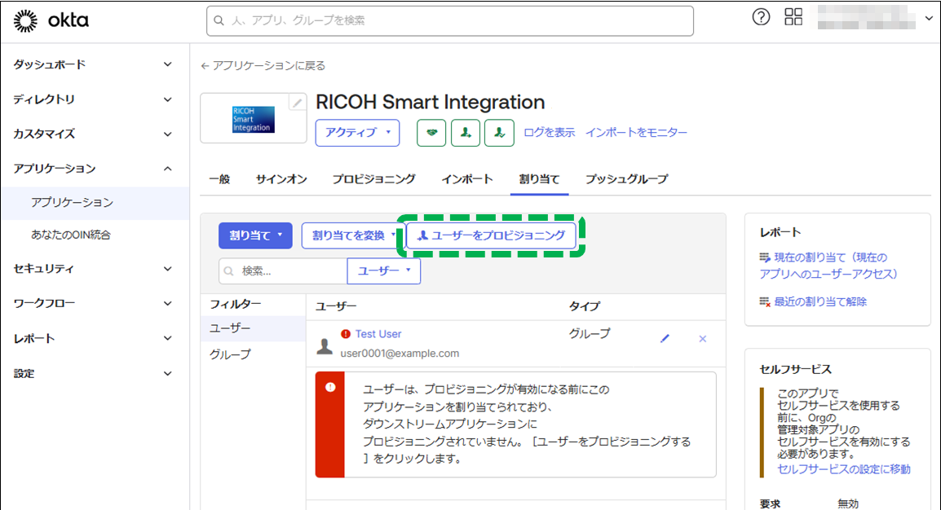The width and height of the screenshot is (941, 510).
Task: Click the magnifier icon in the top search bar
Action: 219,21
